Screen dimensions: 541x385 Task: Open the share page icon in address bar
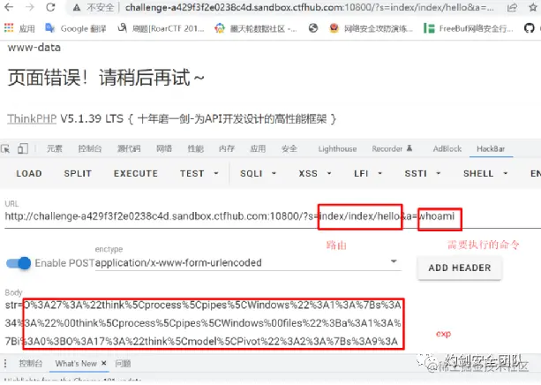pyautogui.click(x=512, y=7)
